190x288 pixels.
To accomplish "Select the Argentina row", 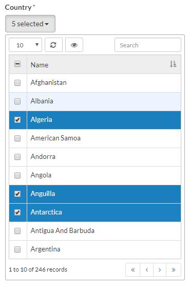I will coord(95,249).
